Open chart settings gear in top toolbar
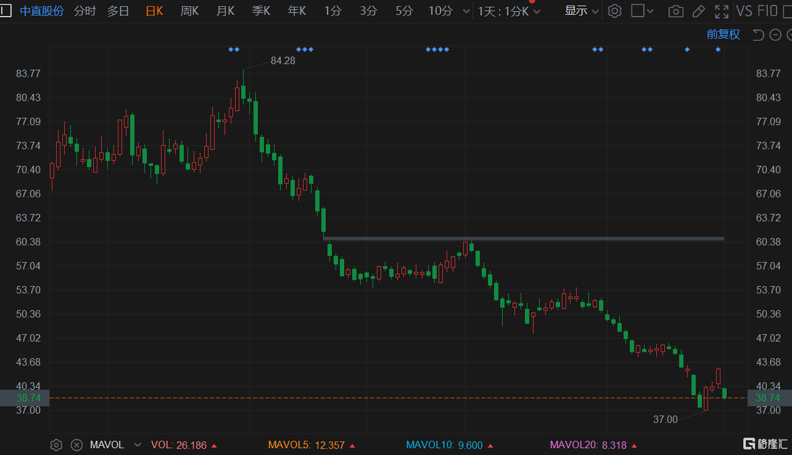This screenshot has width=792, height=455. tap(614, 11)
